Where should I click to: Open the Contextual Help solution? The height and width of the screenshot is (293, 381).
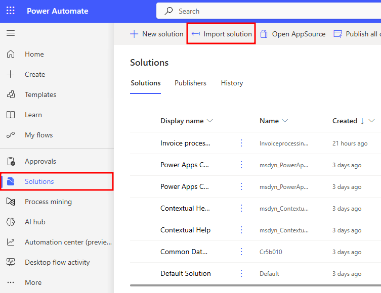click(185, 230)
